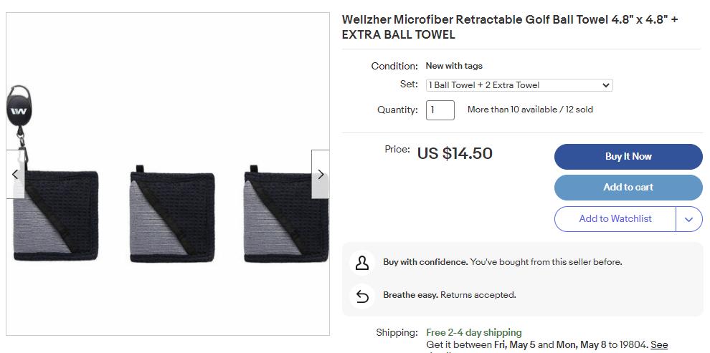Open the See details shipping link
The width and height of the screenshot is (710, 353).
[x=659, y=345]
